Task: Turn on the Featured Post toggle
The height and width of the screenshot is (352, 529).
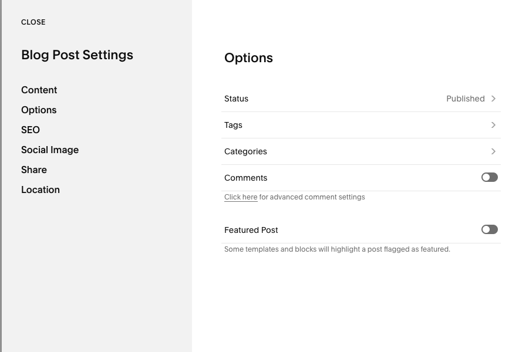Action: point(489,229)
